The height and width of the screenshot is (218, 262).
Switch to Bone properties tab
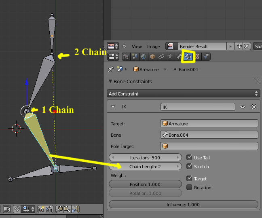tap(179, 57)
